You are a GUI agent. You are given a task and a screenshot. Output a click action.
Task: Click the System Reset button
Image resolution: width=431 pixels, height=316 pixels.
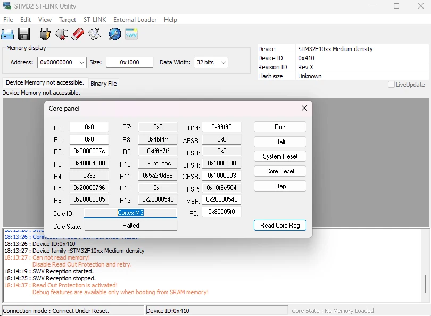click(x=280, y=156)
